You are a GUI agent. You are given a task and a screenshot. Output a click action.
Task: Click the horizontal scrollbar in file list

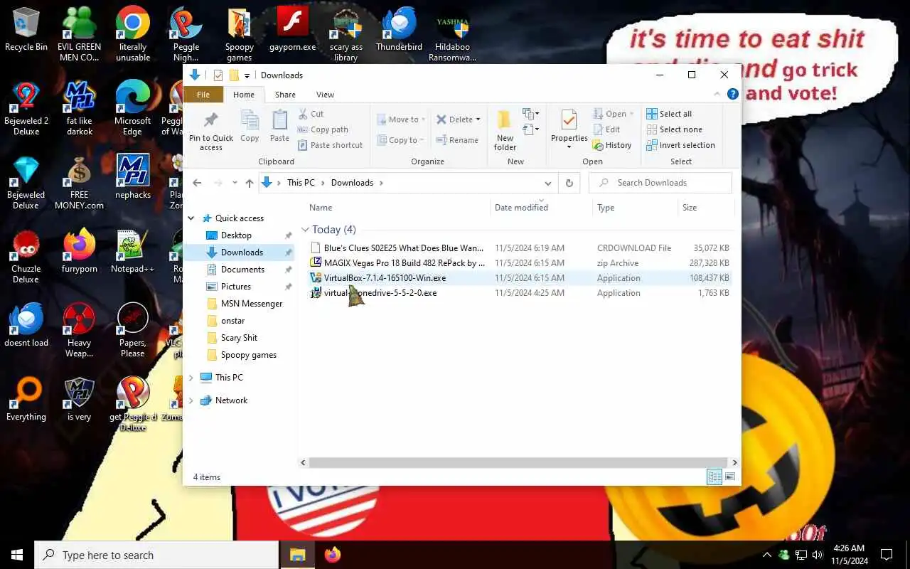coord(518,462)
